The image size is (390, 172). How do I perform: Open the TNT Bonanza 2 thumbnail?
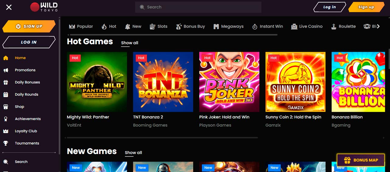point(163,82)
